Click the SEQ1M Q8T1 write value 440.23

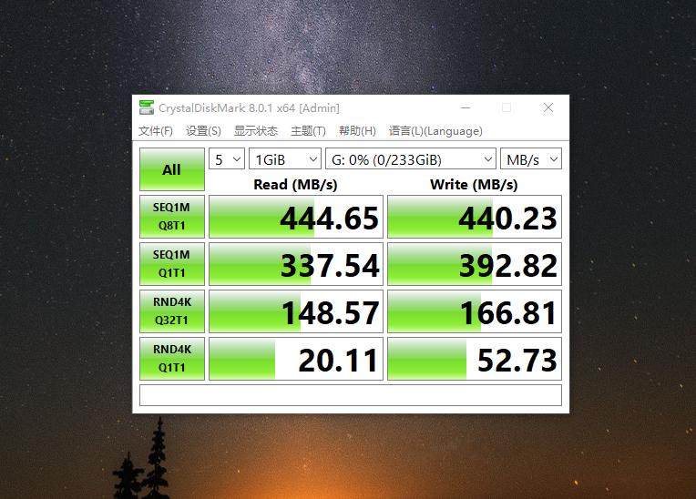pos(475,217)
